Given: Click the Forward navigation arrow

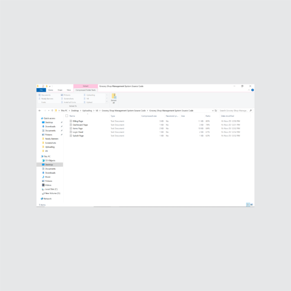Looking at the screenshot, I should coord(45,111).
